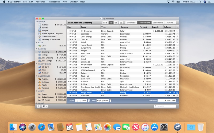Image resolution: width=214 pixels, height=133 pixels.
Task: Open the Transactions menu in menu bar
Action: click(x=53, y=2)
